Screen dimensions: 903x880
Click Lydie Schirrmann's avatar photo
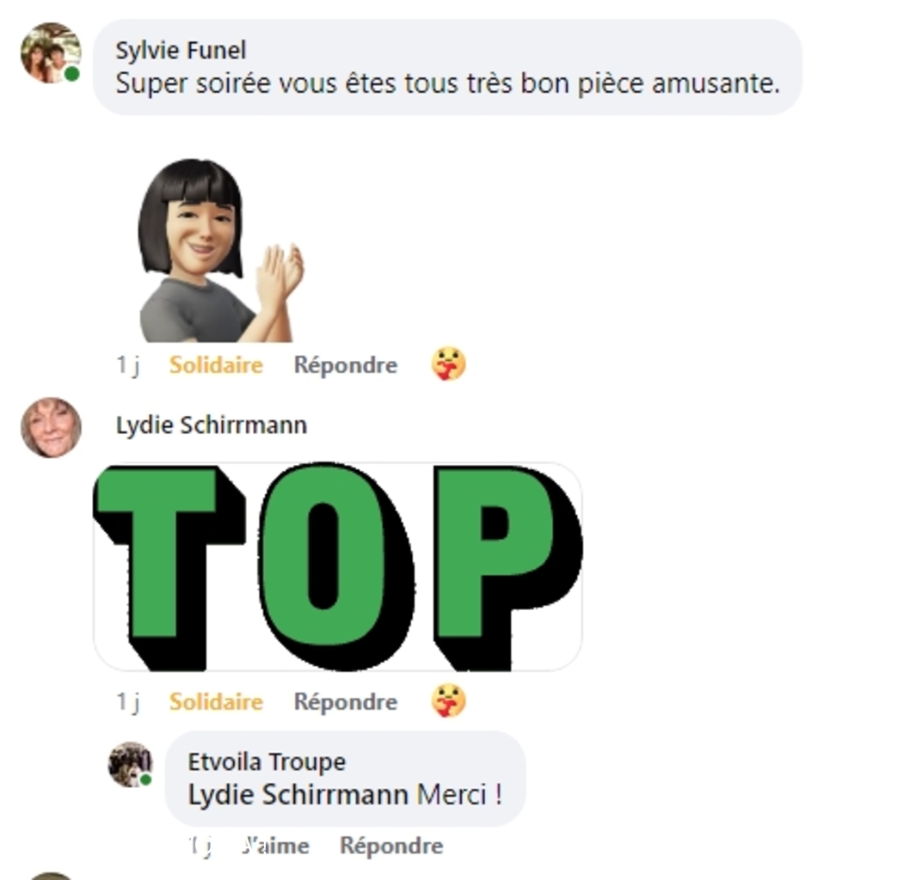click(51, 428)
